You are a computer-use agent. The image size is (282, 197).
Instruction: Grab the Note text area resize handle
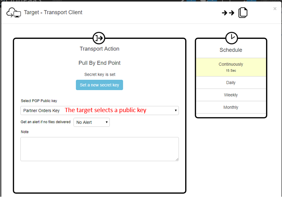[x=177, y=159]
